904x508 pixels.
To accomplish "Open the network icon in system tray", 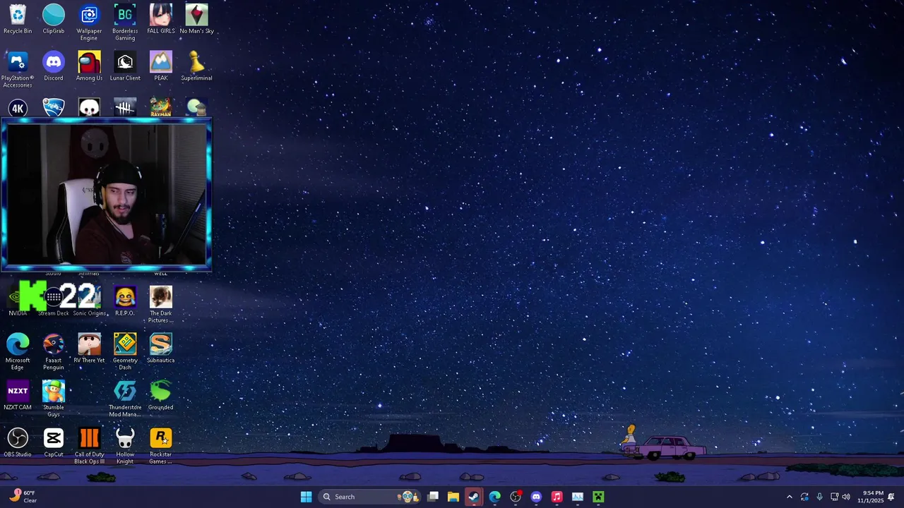I will coord(834,497).
